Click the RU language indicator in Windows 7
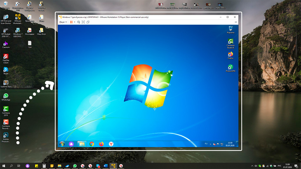Viewport: 301px width, 169px height. 206,144
